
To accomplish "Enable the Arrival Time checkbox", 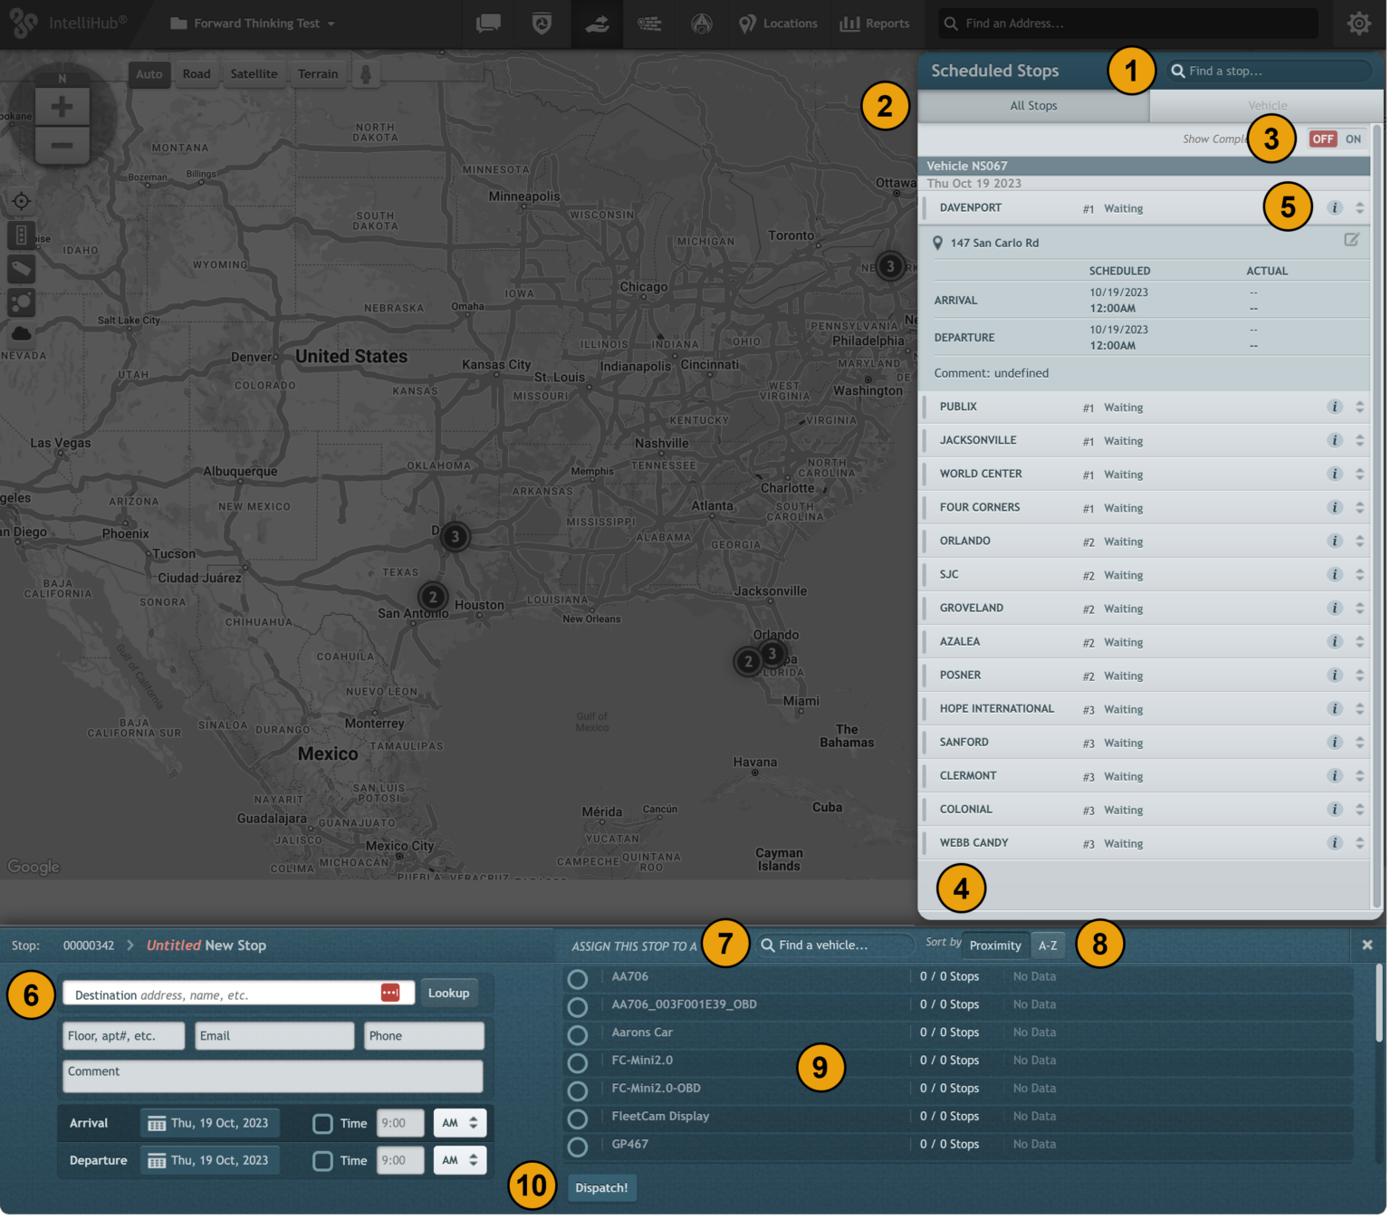I will 322,1124.
